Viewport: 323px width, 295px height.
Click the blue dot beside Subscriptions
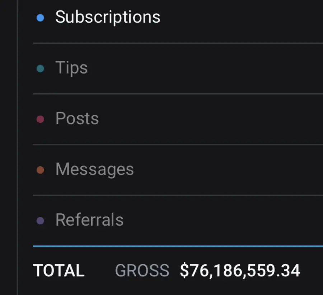click(41, 18)
